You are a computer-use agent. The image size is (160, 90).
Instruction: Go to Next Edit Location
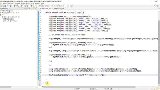[62, 6]
